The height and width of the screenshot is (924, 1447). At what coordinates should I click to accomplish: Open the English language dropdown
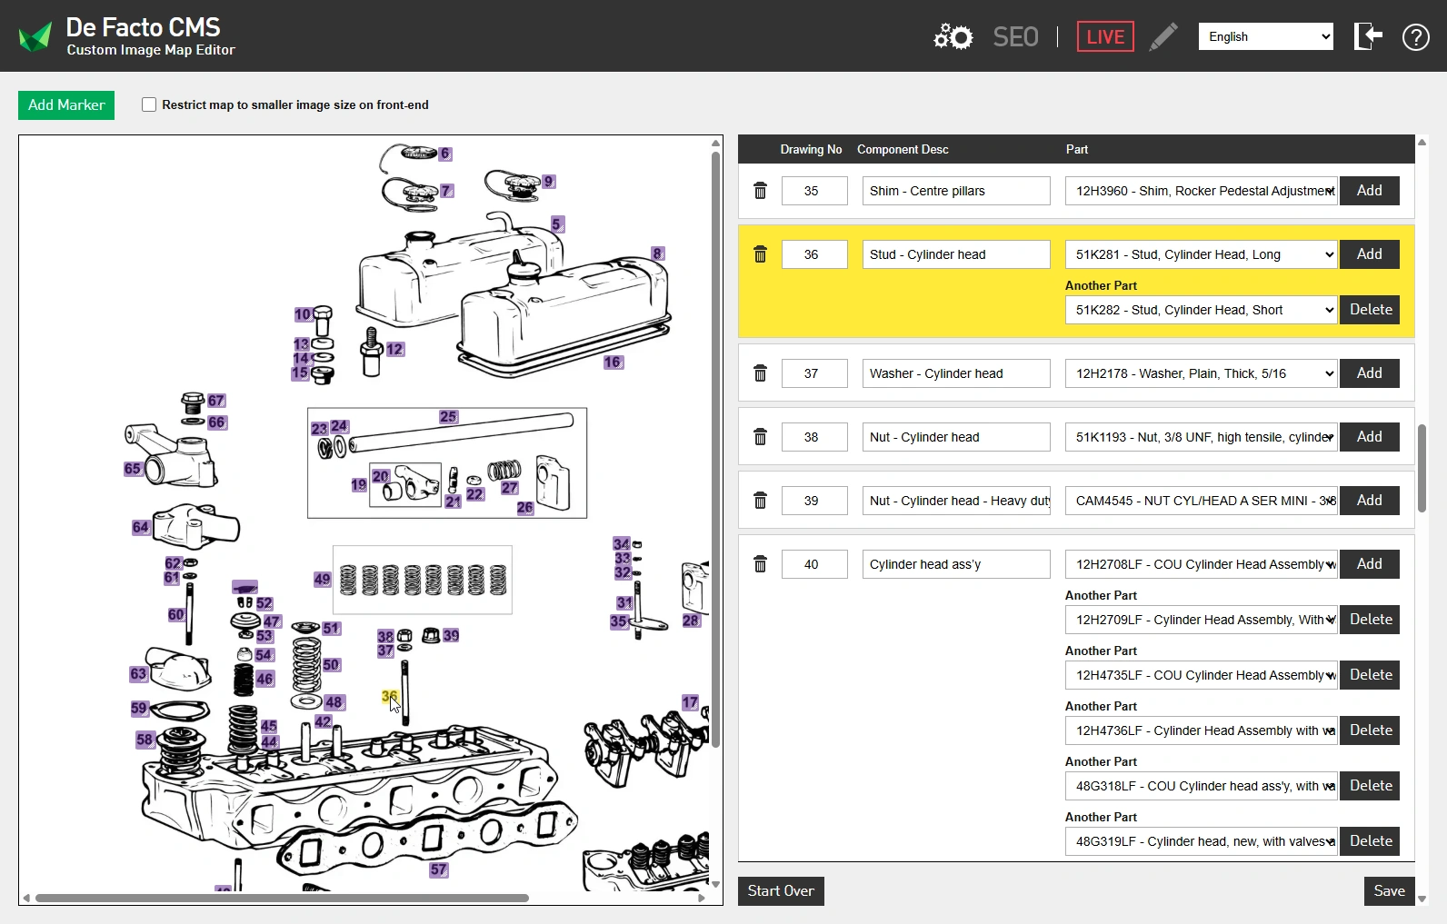[x=1266, y=36]
